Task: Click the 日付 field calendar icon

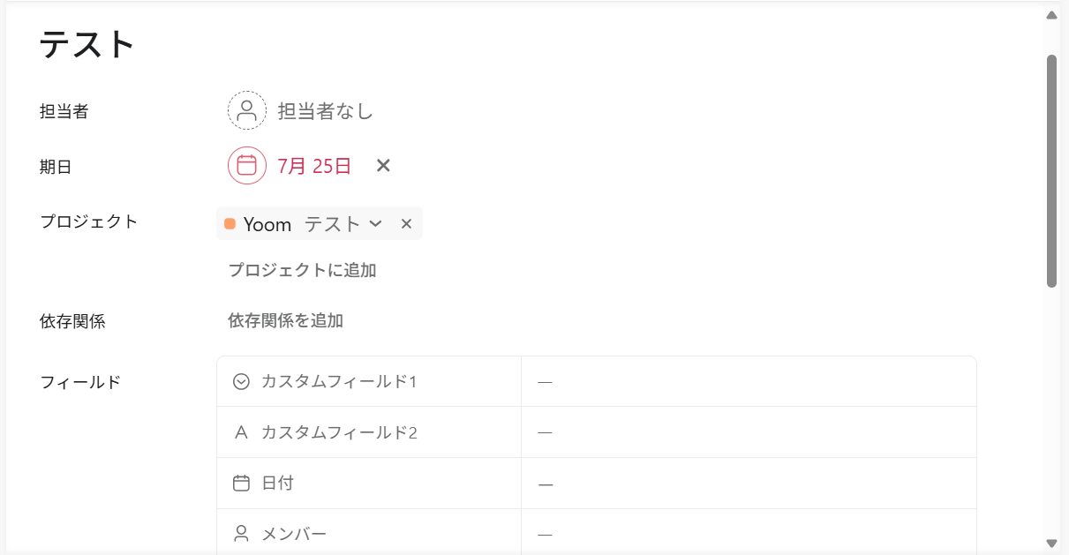Action: coord(241,484)
